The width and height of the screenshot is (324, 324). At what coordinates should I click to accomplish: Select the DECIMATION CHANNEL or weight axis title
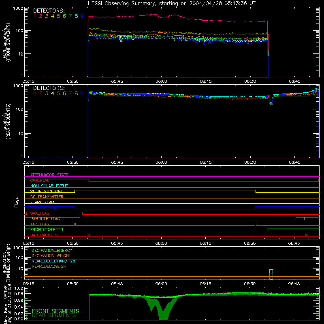click(x=6, y=263)
